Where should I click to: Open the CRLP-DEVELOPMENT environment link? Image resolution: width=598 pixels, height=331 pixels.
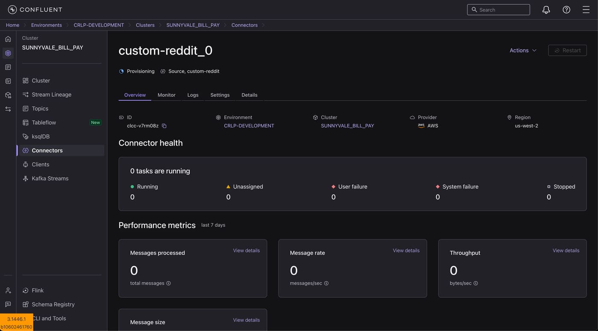[249, 126]
